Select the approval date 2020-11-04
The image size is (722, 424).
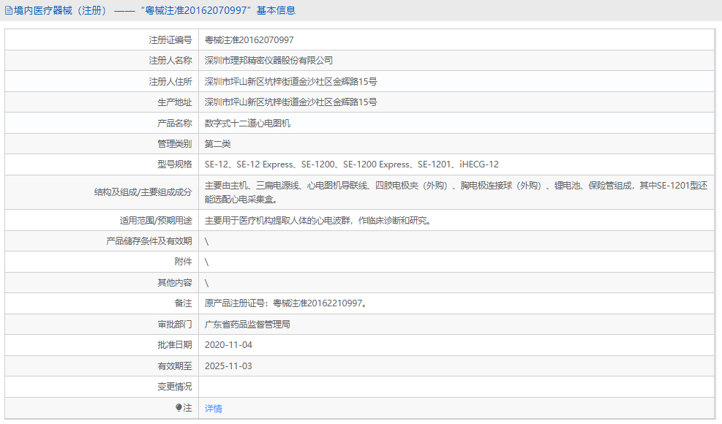pos(228,345)
